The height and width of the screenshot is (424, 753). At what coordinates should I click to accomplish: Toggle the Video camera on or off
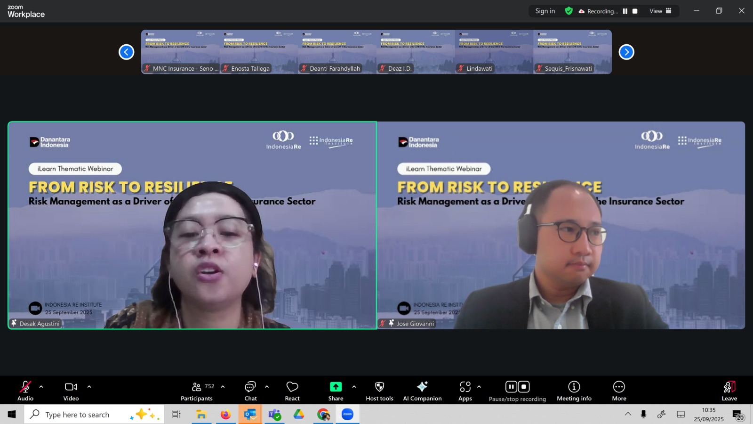click(x=71, y=391)
